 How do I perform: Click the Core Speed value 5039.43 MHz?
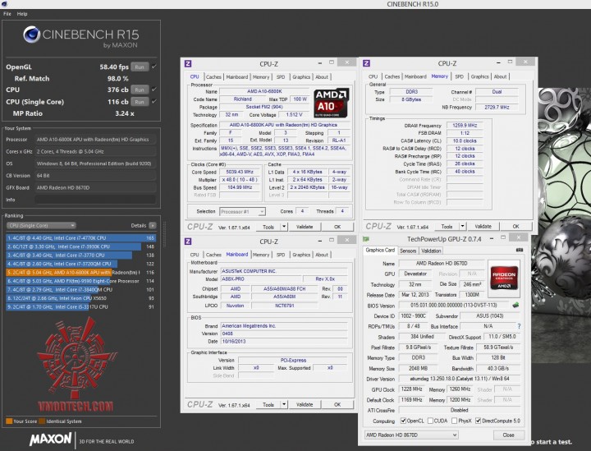(x=240, y=172)
